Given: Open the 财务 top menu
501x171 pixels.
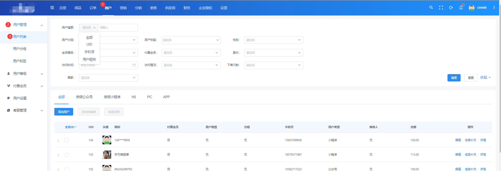Looking at the screenshot, I should 187,8.
